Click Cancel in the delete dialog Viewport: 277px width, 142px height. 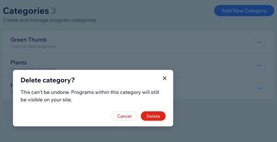tap(124, 116)
